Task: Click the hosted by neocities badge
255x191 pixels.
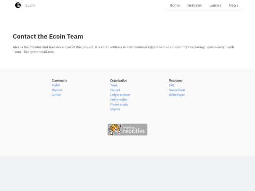Action: [127, 130]
